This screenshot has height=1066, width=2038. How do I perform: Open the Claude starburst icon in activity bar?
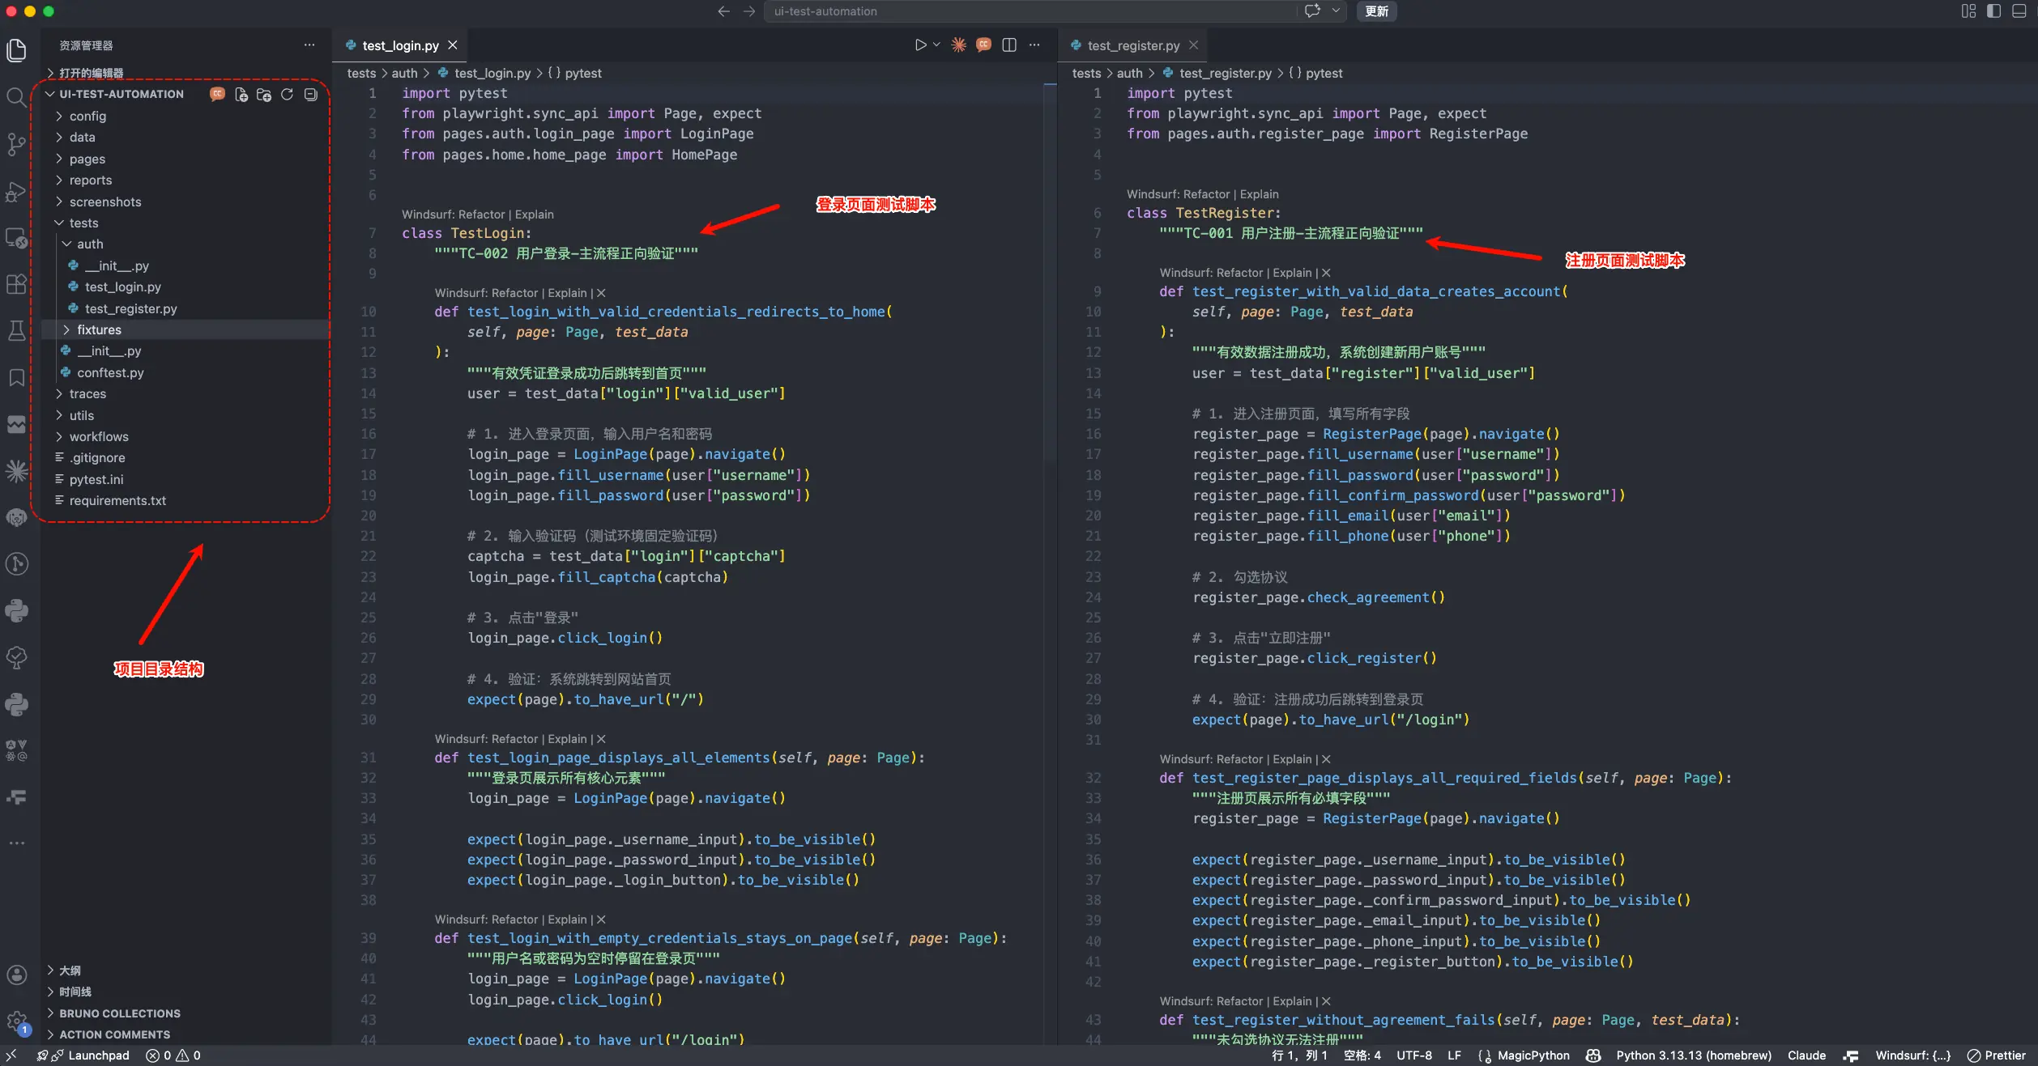pos(16,471)
